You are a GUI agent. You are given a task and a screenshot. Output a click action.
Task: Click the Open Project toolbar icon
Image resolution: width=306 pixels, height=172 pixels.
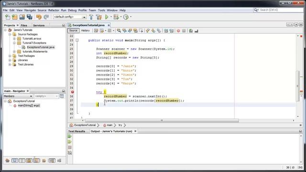[22, 17]
